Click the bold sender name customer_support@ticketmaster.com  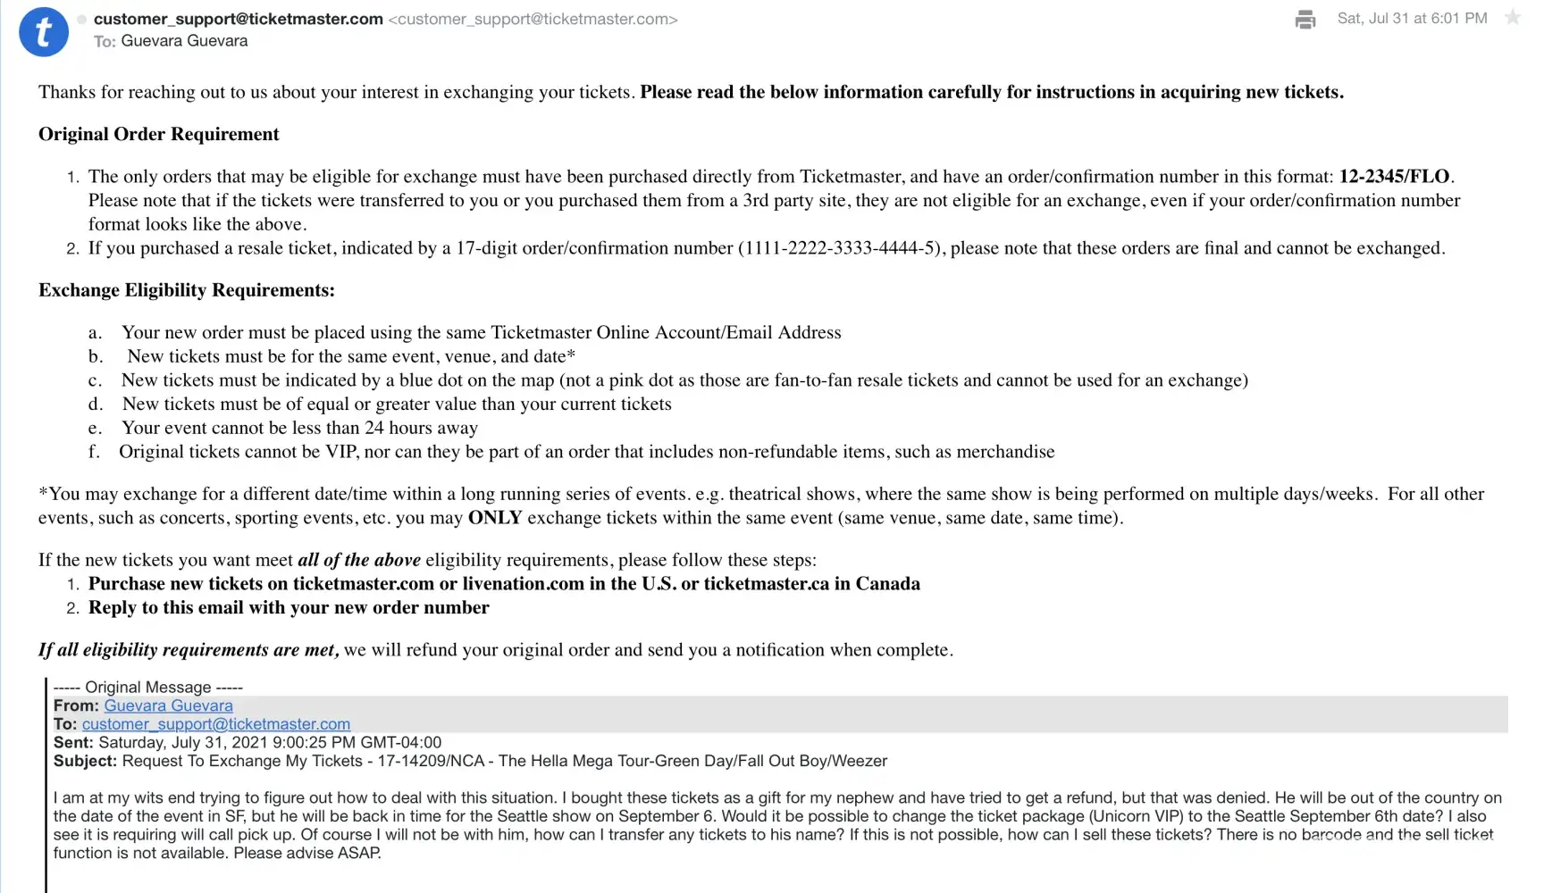[238, 19]
